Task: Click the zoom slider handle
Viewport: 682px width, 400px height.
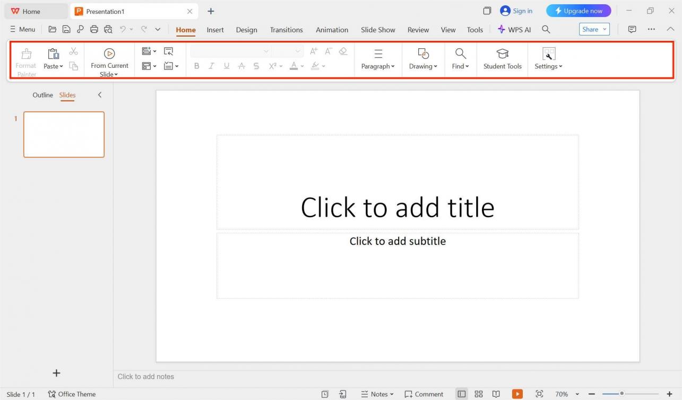Action: pyautogui.click(x=622, y=394)
